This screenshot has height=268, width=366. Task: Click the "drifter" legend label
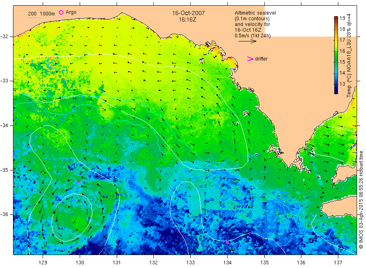(261, 59)
